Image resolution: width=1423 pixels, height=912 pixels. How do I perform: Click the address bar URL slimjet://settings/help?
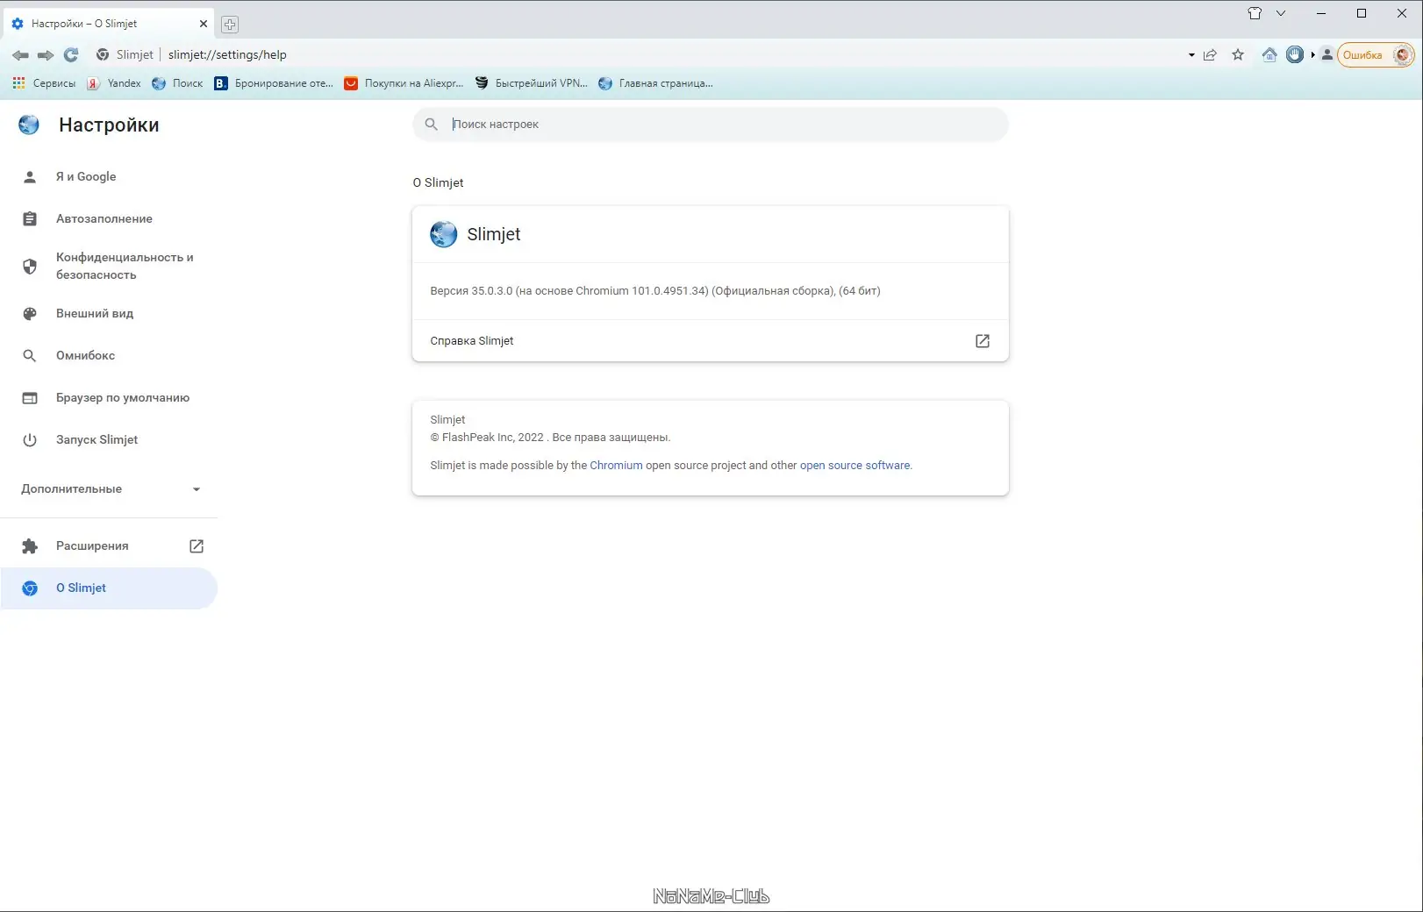pyautogui.click(x=227, y=54)
